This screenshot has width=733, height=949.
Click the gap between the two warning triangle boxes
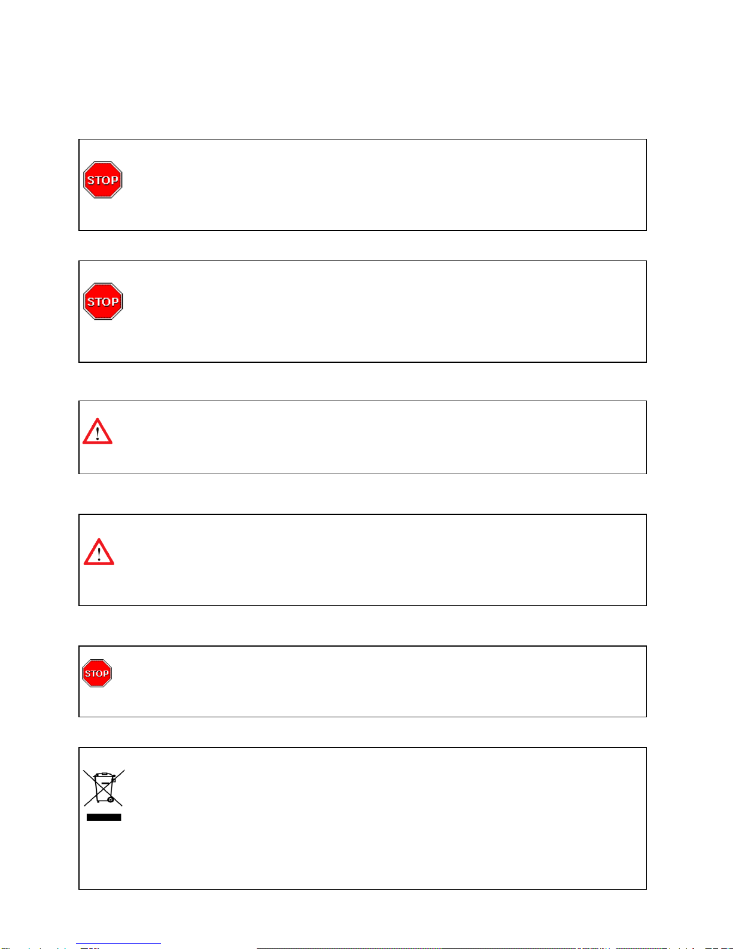point(363,494)
